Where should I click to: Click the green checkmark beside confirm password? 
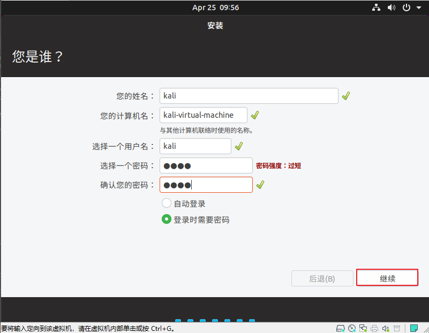[260, 185]
